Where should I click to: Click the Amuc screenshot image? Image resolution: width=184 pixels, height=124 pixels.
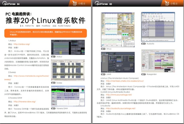pos(118,30)
